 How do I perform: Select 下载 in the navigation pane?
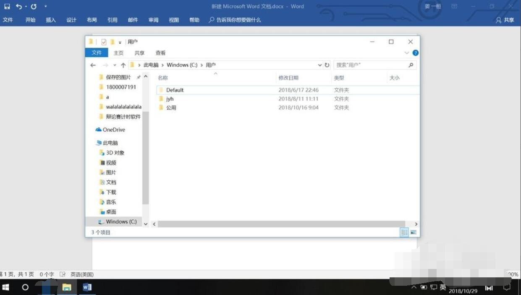tap(111, 192)
